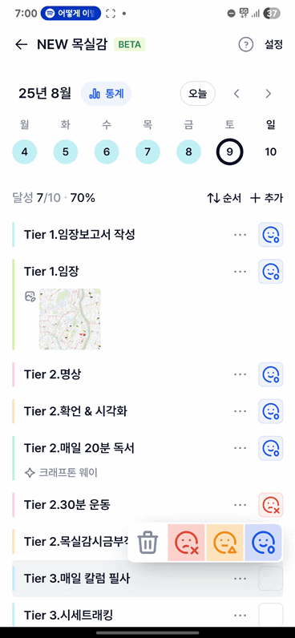Open 순서 reorder option

[x=224, y=199]
